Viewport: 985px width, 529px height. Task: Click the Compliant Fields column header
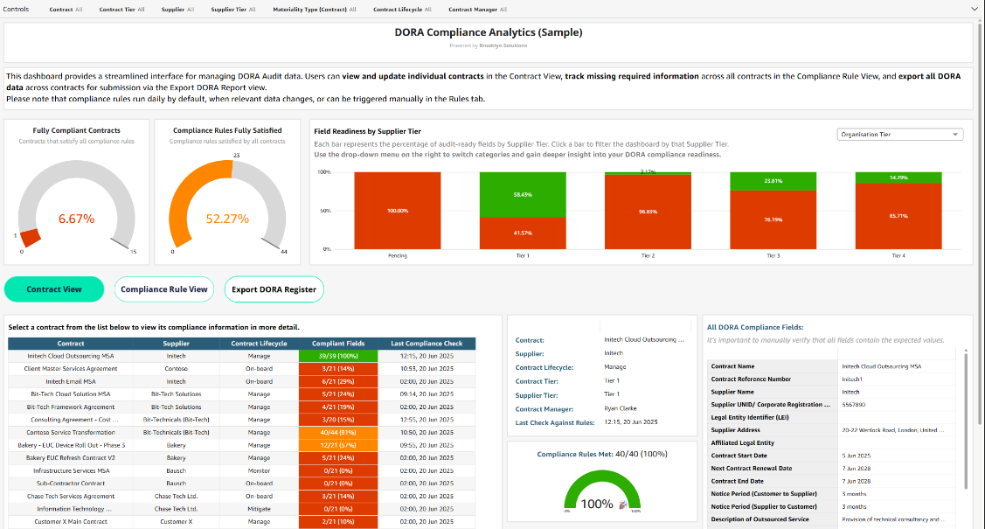pos(336,344)
